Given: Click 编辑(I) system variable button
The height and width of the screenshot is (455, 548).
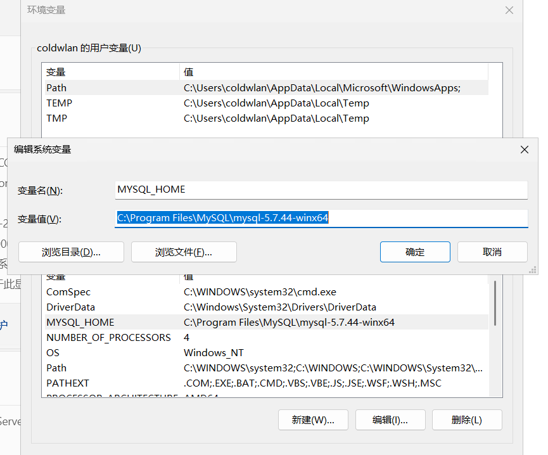Looking at the screenshot, I should coord(390,420).
